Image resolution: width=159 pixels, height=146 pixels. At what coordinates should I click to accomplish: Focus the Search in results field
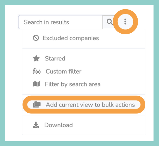click(x=61, y=22)
